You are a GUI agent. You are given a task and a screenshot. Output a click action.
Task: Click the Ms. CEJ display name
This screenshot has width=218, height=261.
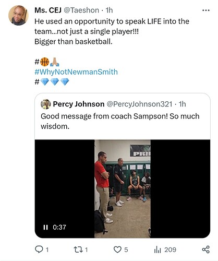tap(48, 10)
